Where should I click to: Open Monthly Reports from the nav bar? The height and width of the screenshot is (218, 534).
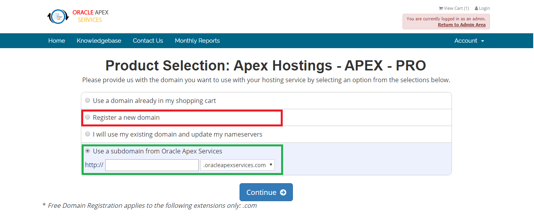point(197,41)
